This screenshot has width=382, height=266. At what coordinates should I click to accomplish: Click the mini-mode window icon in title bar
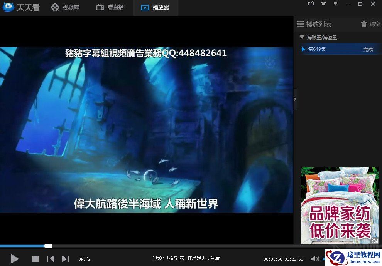point(311,3)
